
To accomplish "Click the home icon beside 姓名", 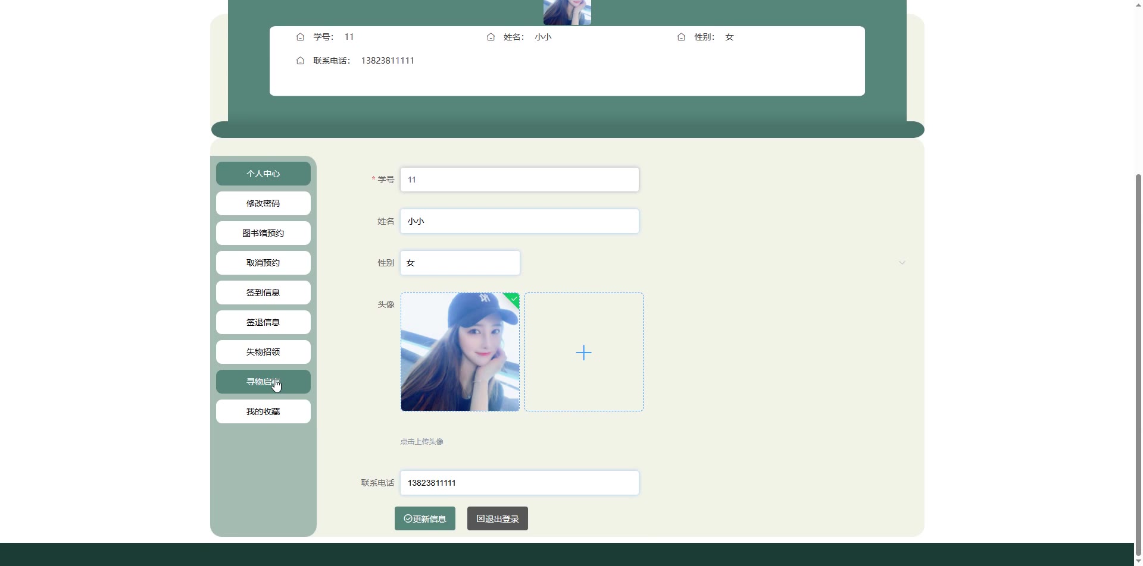I will click(491, 37).
